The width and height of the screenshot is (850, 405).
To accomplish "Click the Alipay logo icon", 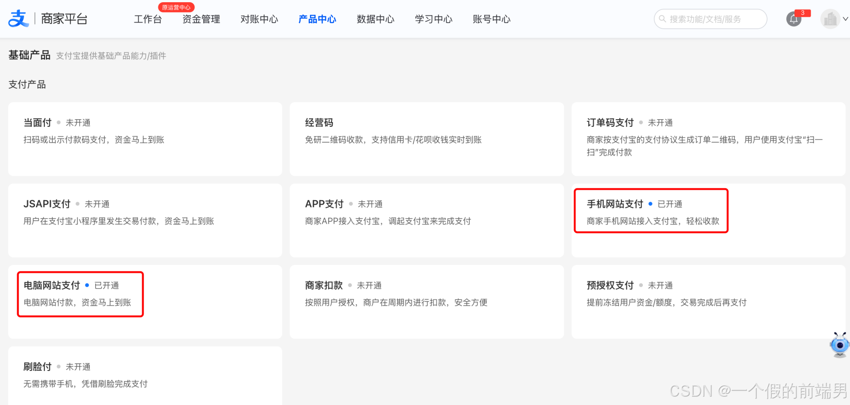I will (18, 19).
